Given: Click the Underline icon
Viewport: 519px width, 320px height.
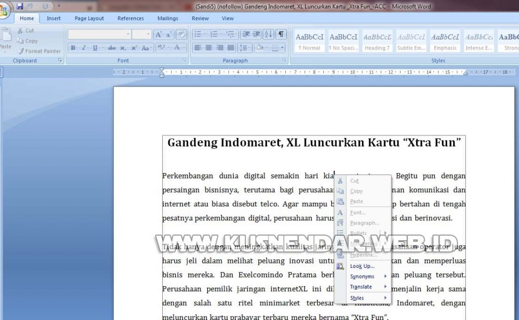Looking at the screenshot, I should 95,48.
